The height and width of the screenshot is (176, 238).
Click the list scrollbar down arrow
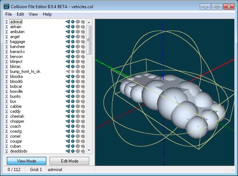(x=89, y=150)
